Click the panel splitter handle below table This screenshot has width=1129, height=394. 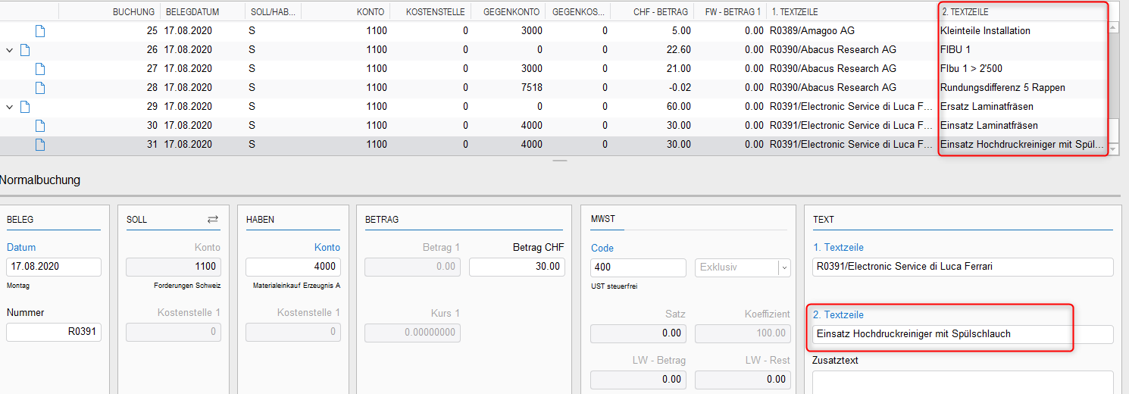tap(559, 161)
